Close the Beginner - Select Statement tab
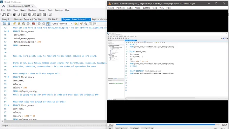This screenshot has height=129, width=229. 89,19
